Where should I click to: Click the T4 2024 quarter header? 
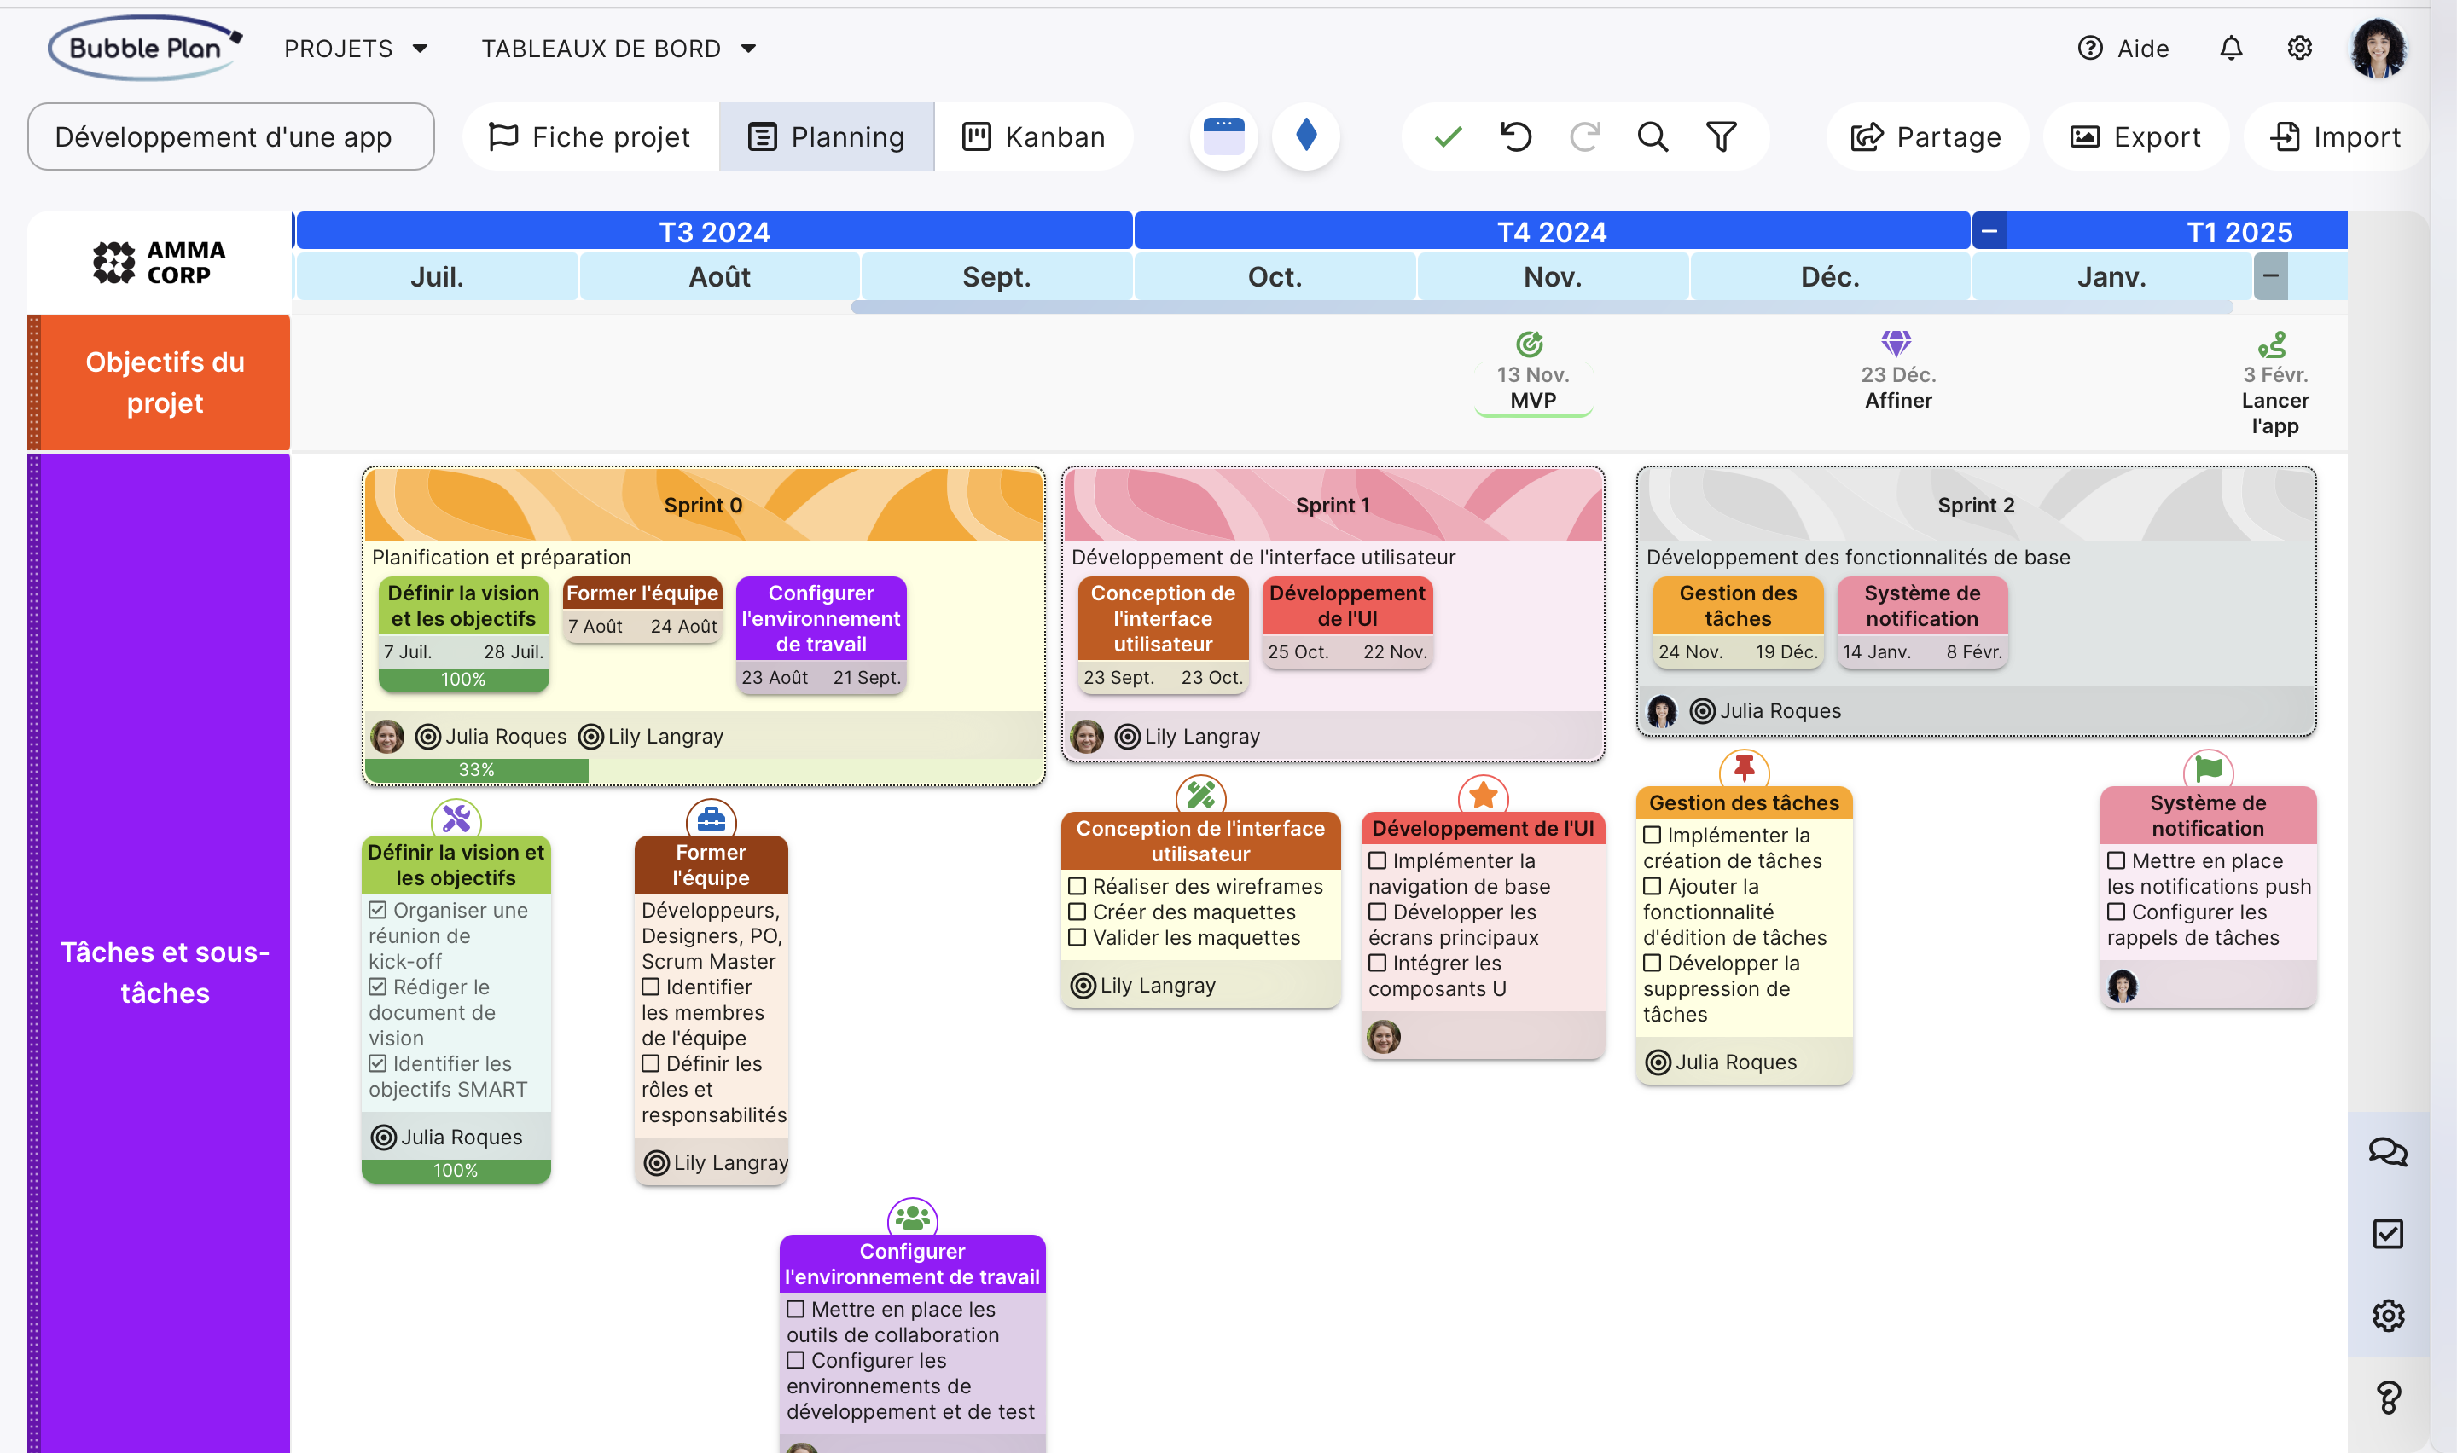[1551, 231]
